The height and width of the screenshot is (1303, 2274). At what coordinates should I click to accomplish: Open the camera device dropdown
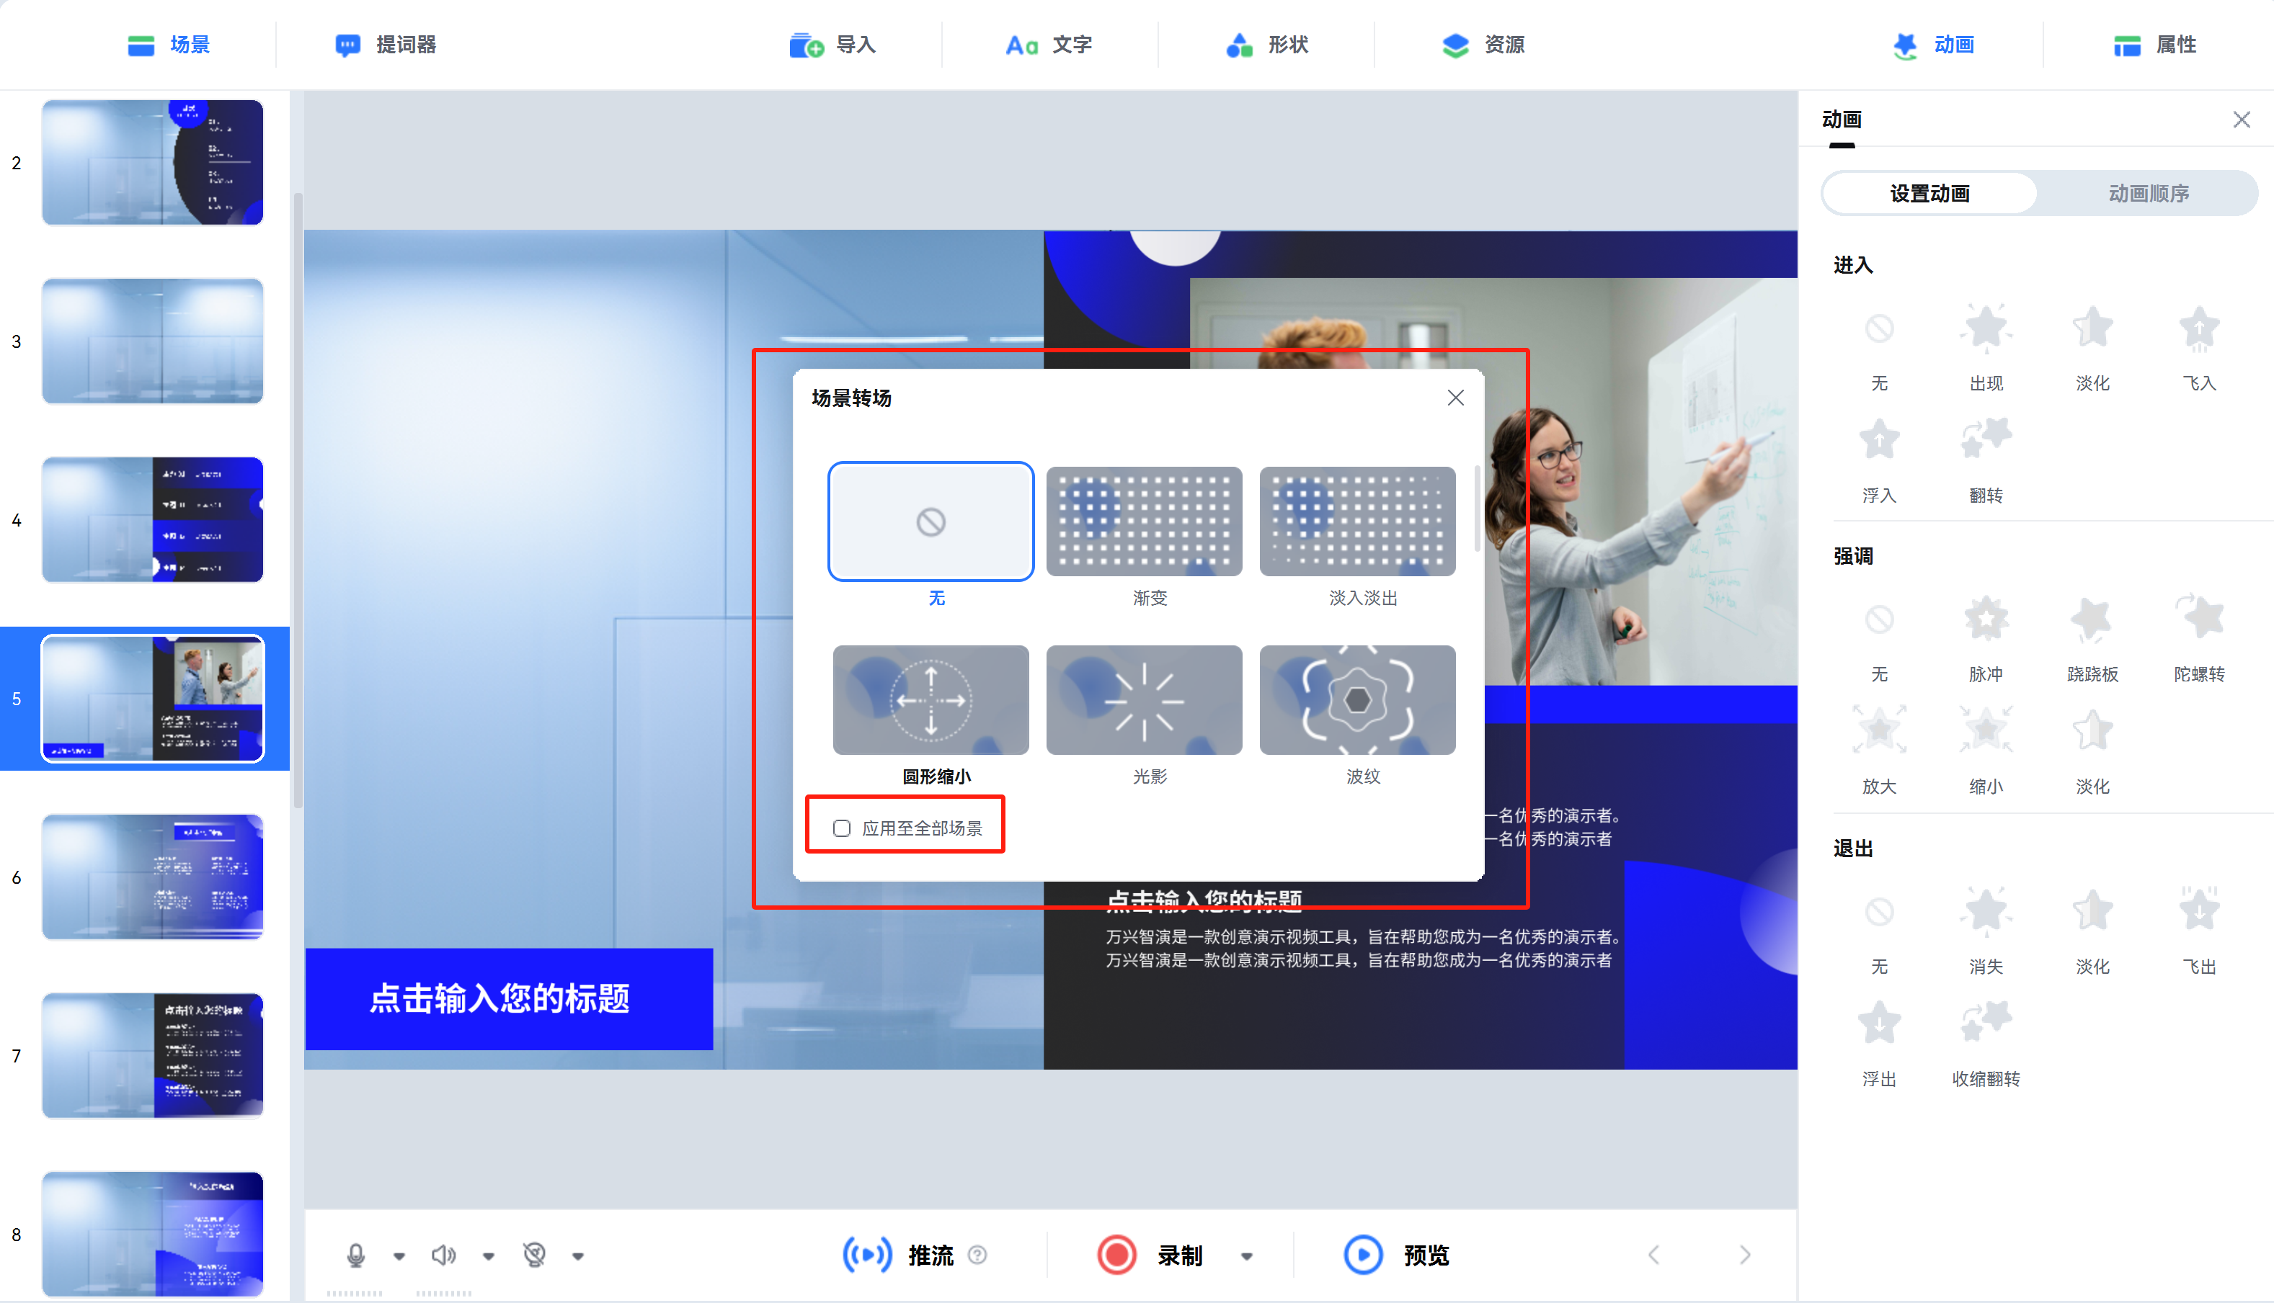577,1255
